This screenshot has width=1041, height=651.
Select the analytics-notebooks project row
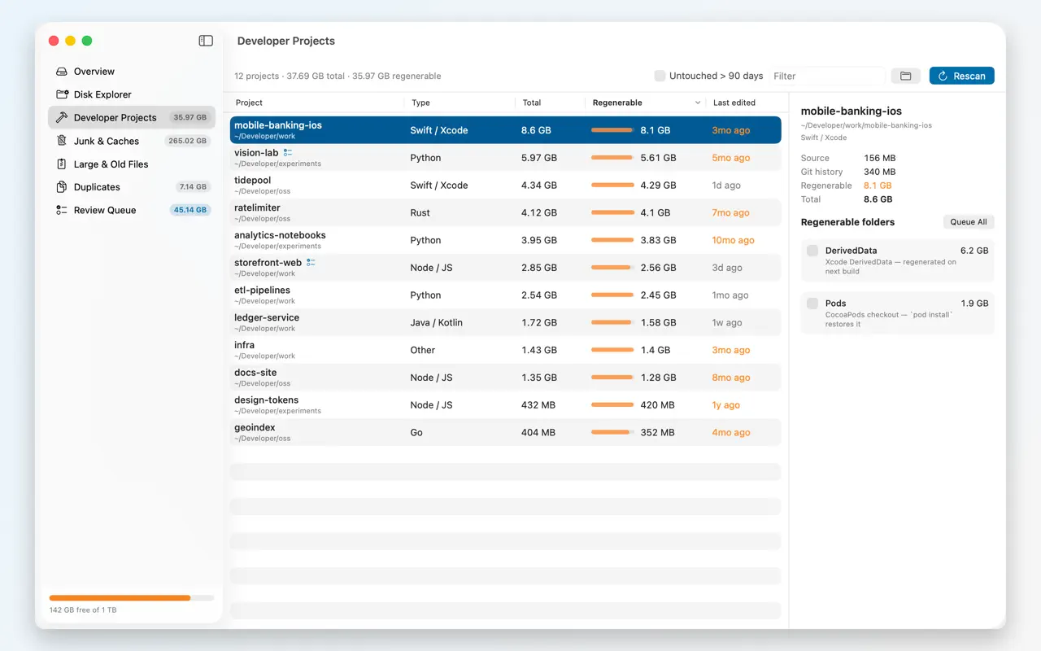[x=505, y=240]
